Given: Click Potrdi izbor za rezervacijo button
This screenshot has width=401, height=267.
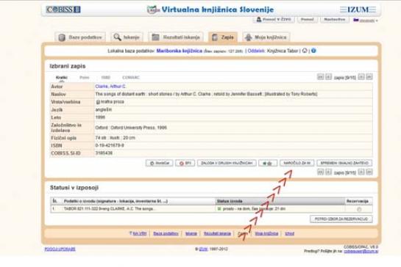Looking at the screenshot, I should (341, 219).
